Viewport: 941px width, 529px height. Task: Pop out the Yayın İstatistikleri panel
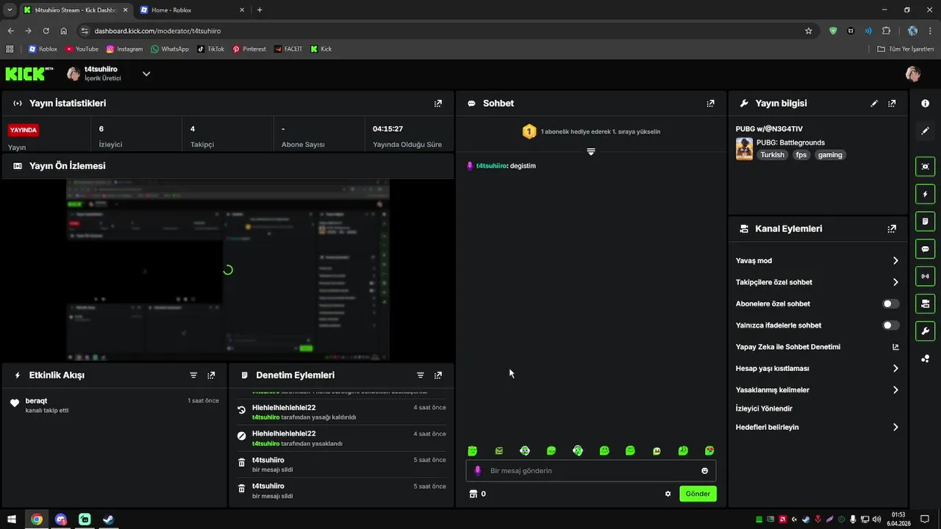[438, 104]
